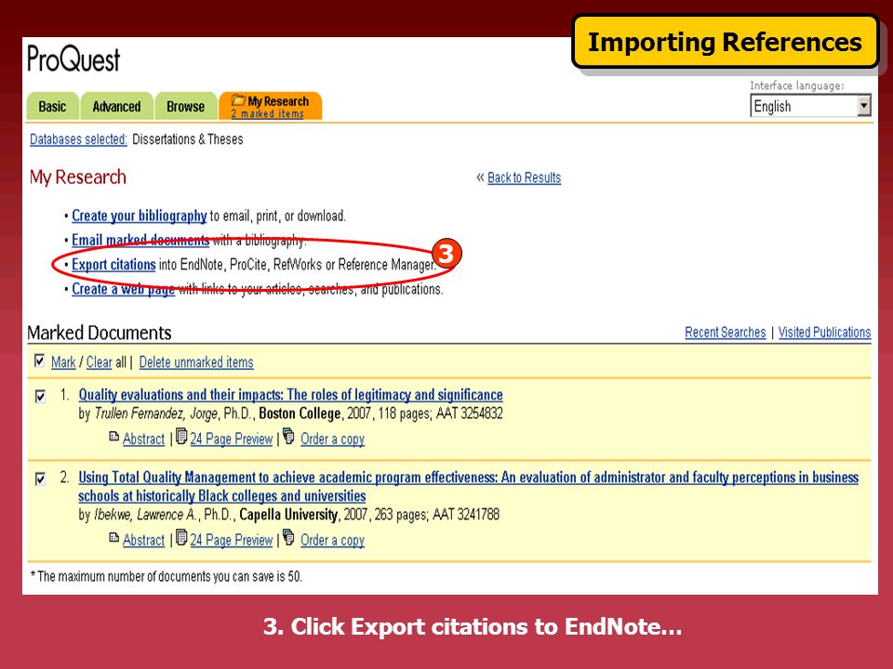Click the order copy icon for Boston College entry
This screenshot has height=669, width=893.
tap(288, 437)
